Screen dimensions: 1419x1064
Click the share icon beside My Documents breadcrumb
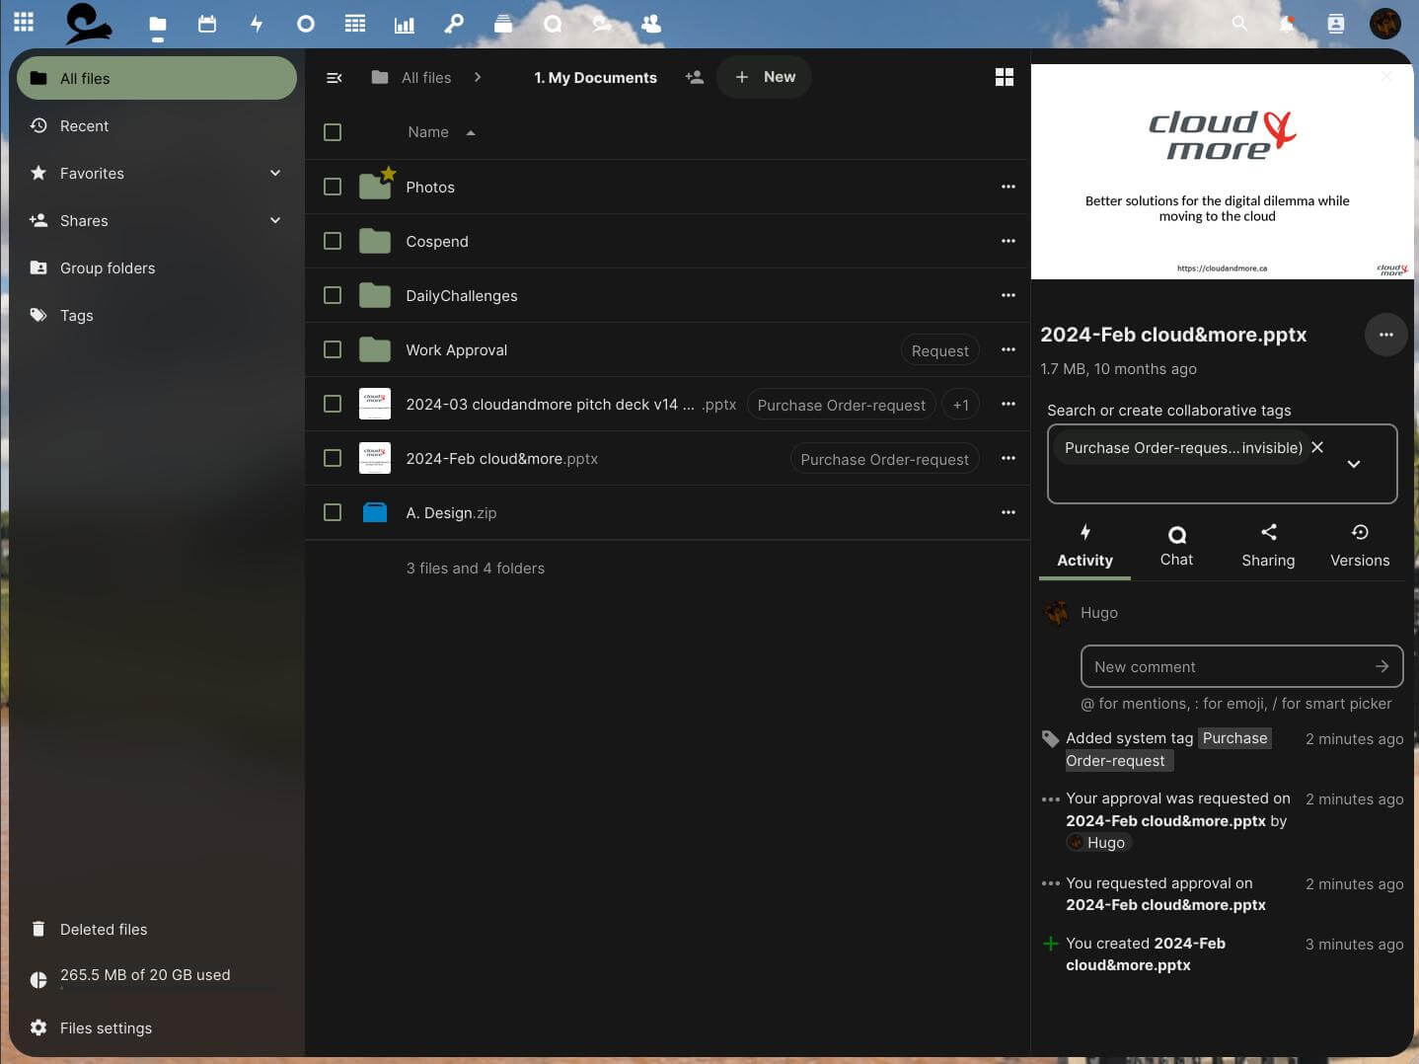coord(695,77)
